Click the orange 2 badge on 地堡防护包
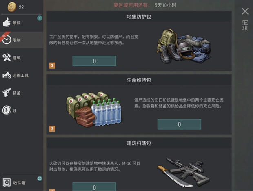 click(52, 65)
